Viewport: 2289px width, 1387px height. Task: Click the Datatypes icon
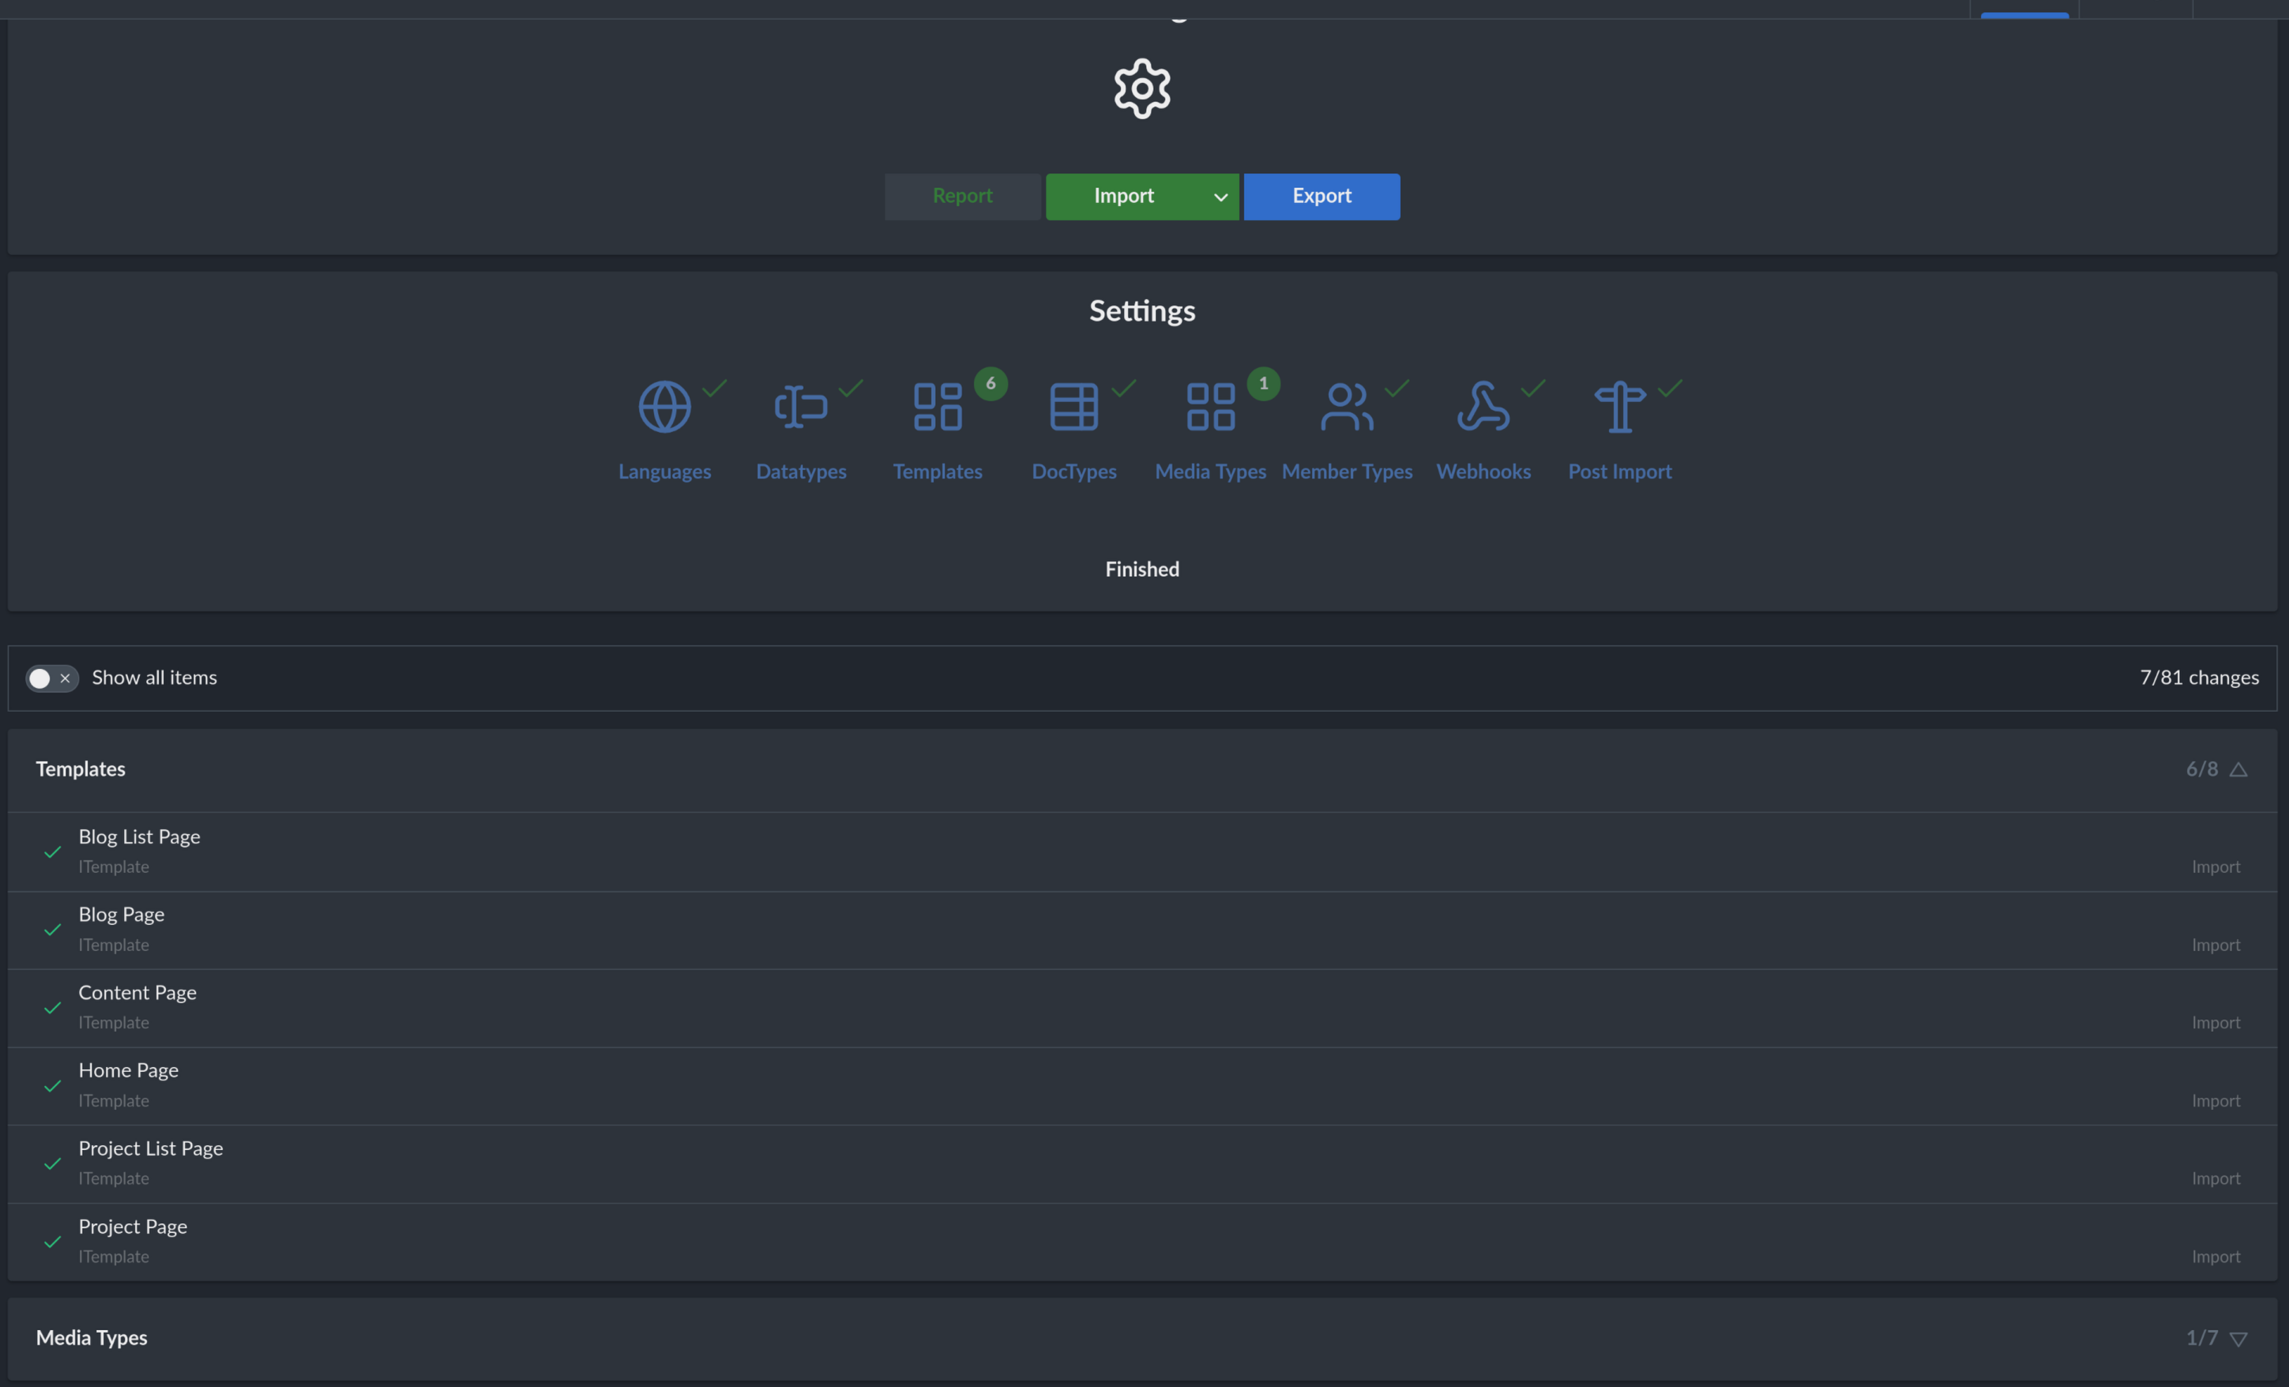point(801,407)
